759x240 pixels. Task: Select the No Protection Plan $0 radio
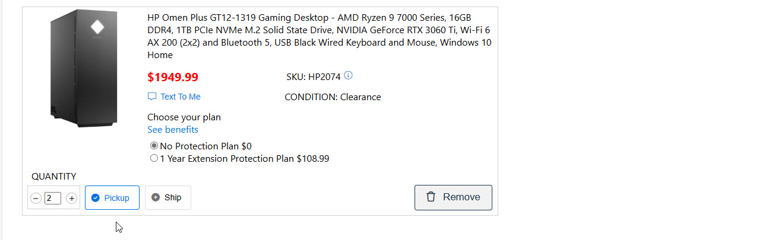point(154,146)
